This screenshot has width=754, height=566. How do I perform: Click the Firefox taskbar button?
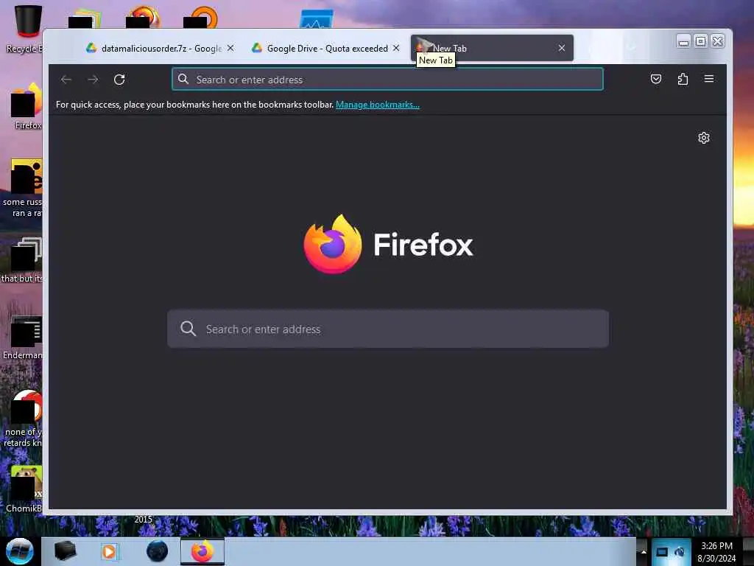tap(202, 551)
